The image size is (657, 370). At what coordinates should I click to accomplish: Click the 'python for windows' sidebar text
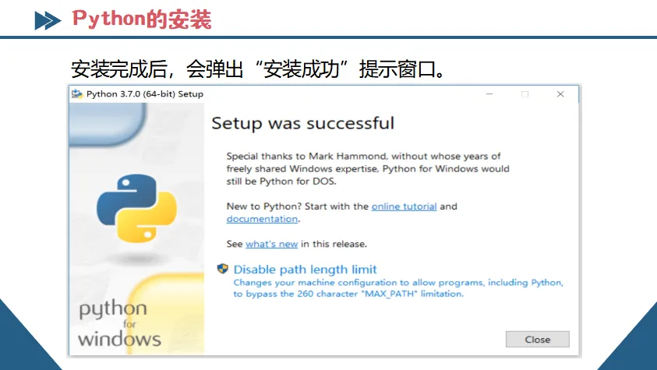pyautogui.click(x=119, y=323)
